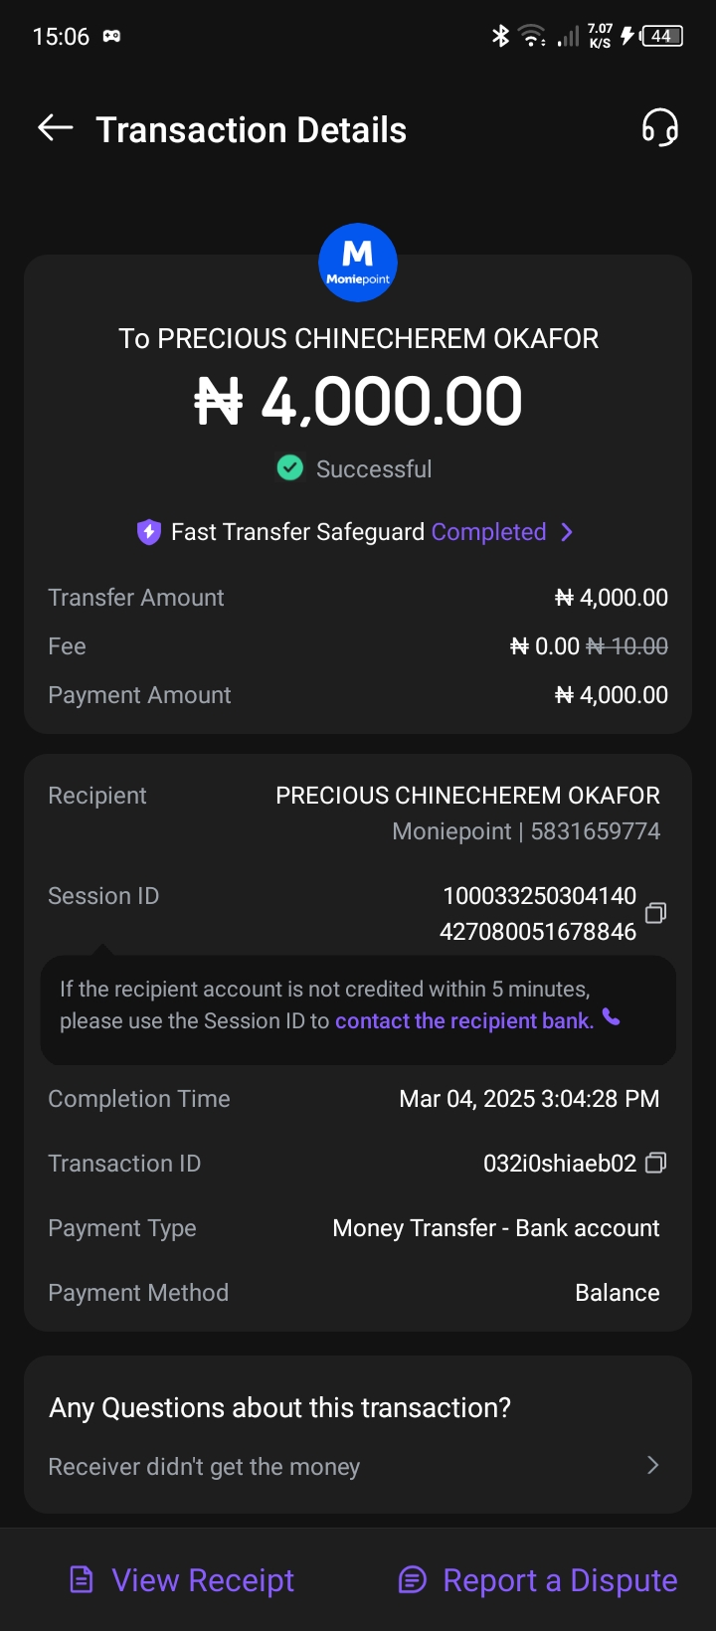Image resolution: width=716 pixels, height=1631 pixels.
Task: Tap the Moniepoint bank logo
Action: pyautogui.click(x=358, y=263)
